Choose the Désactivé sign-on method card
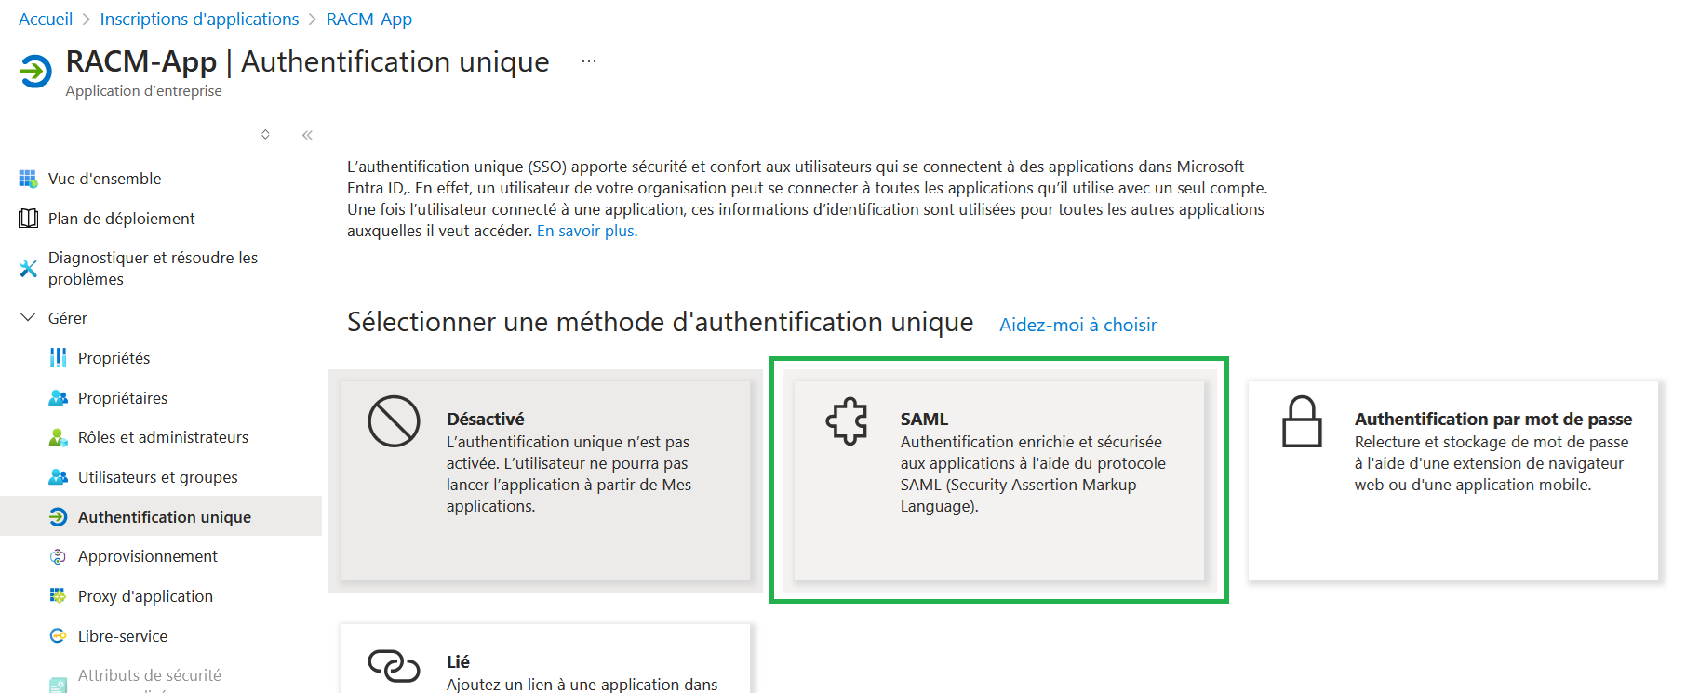 point(545,480)
